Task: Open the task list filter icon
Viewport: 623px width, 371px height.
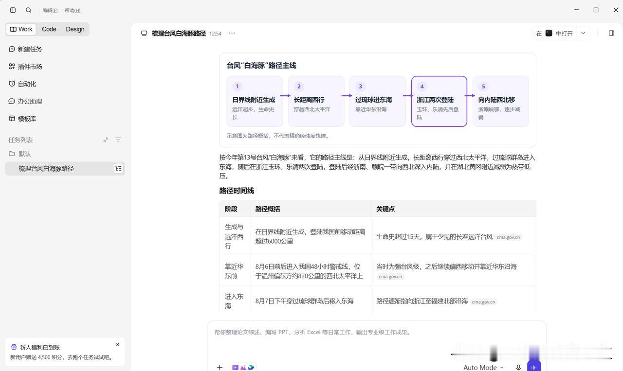Action: pos(118,140)
